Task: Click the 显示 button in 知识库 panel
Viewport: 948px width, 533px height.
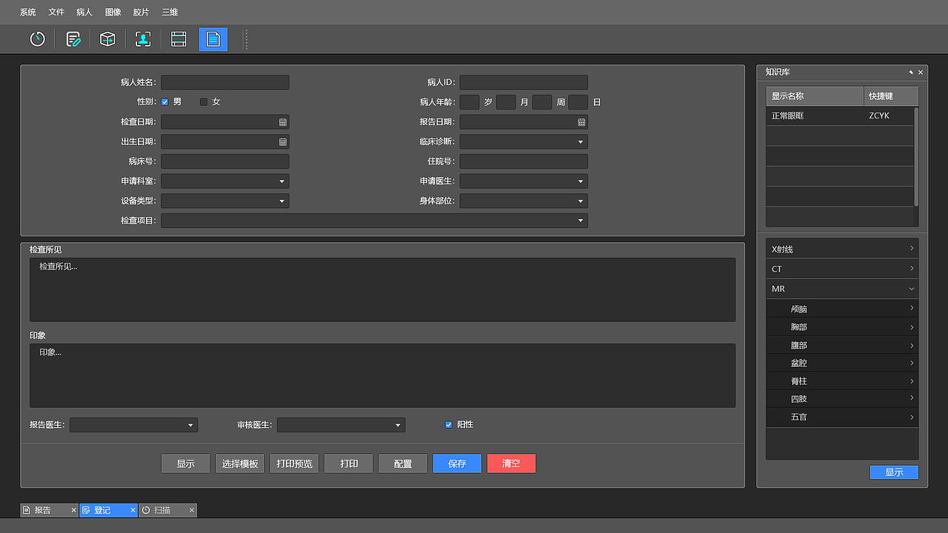Action: (894, 472)
